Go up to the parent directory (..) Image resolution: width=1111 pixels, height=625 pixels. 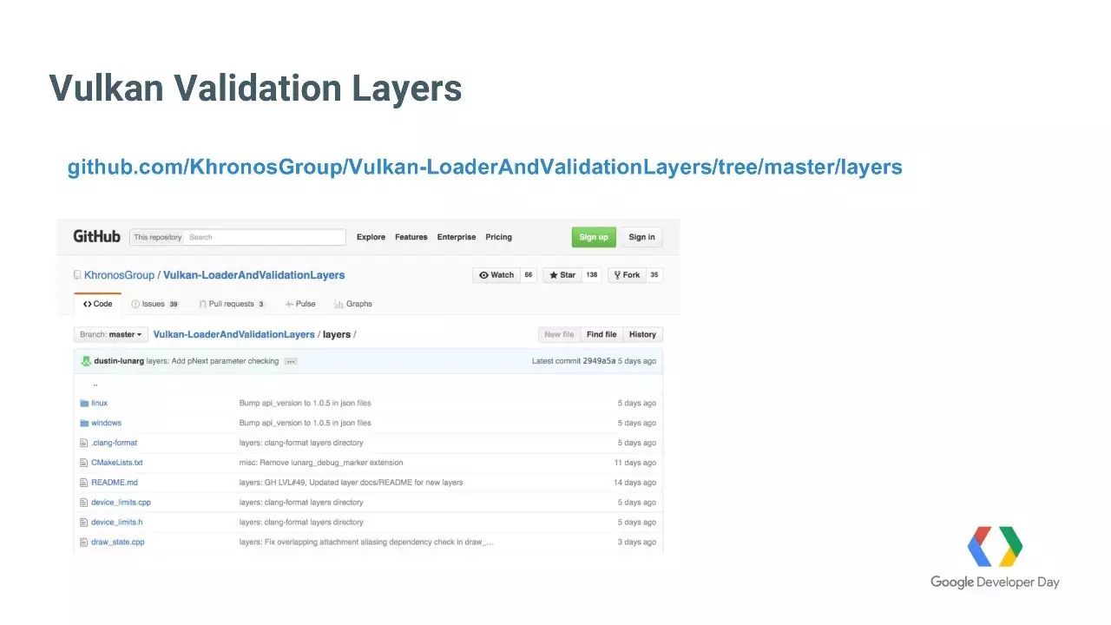pyautogui.click(x=95, y=384)
